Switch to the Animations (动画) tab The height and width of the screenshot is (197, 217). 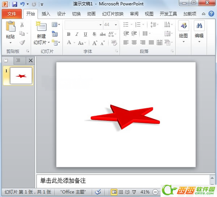click(x=91, y=14)
